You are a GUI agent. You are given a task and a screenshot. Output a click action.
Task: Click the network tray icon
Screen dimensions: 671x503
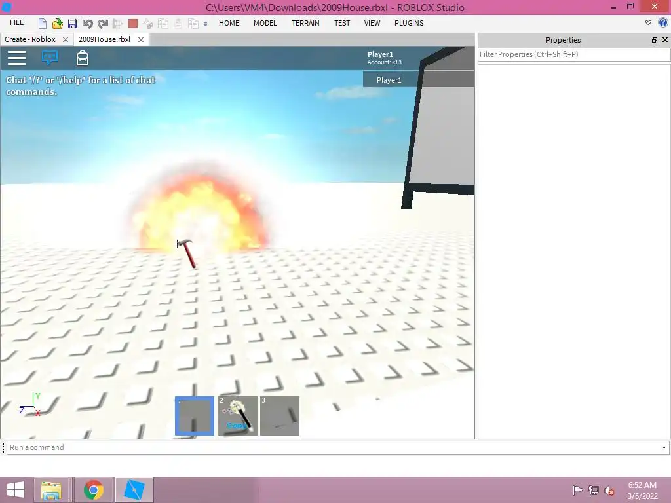point(594,491)
